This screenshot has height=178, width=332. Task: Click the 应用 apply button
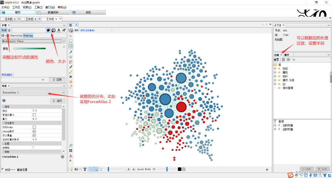(57, 80)
